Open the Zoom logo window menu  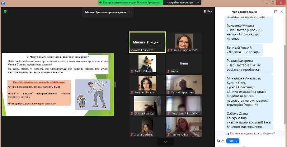3,3
